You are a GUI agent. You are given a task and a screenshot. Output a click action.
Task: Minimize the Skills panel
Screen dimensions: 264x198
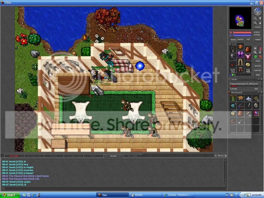pos(259,79)
